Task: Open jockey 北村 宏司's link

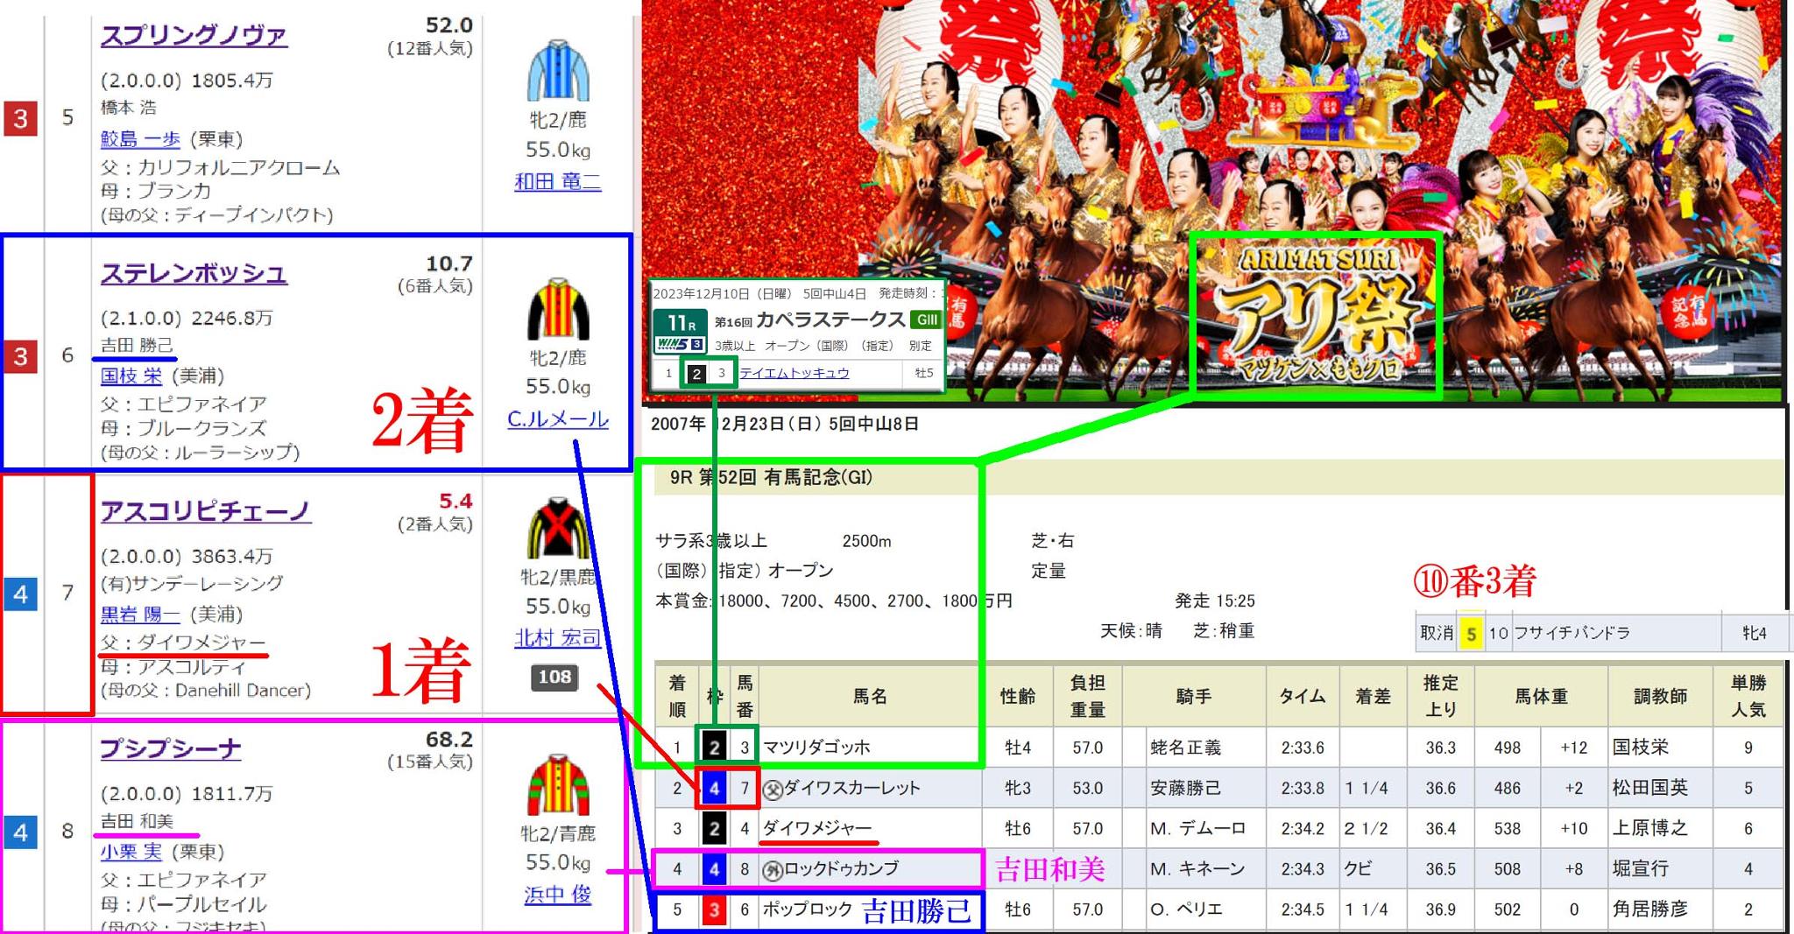Action: (x=557, y=638)
